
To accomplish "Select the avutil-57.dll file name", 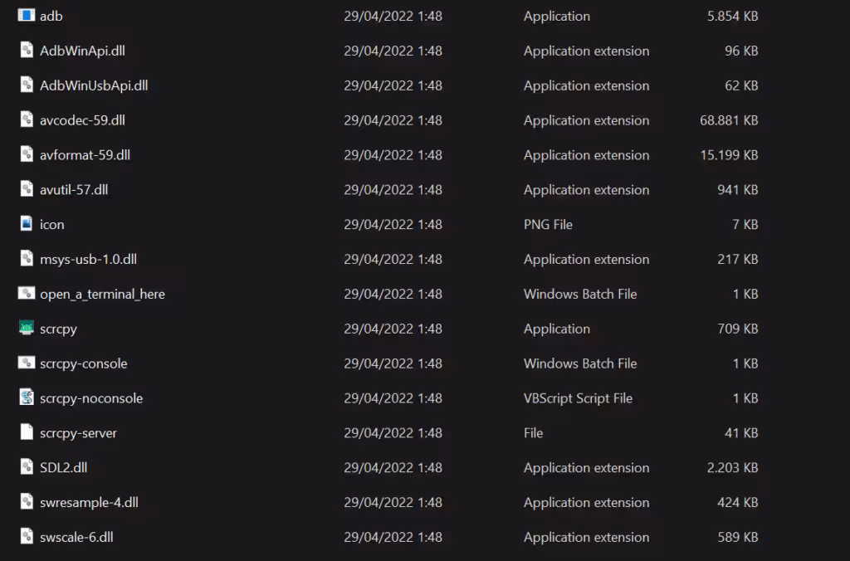I will click(74, 190).
